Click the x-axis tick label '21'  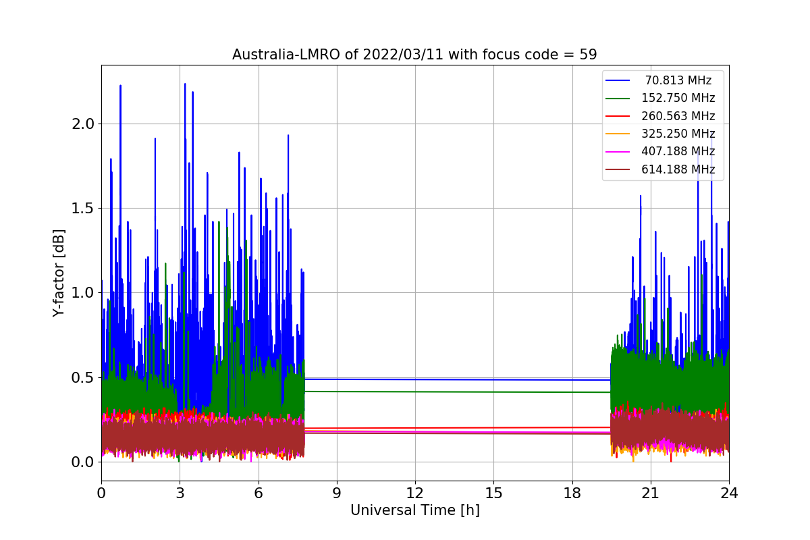[x=651, y=493]
